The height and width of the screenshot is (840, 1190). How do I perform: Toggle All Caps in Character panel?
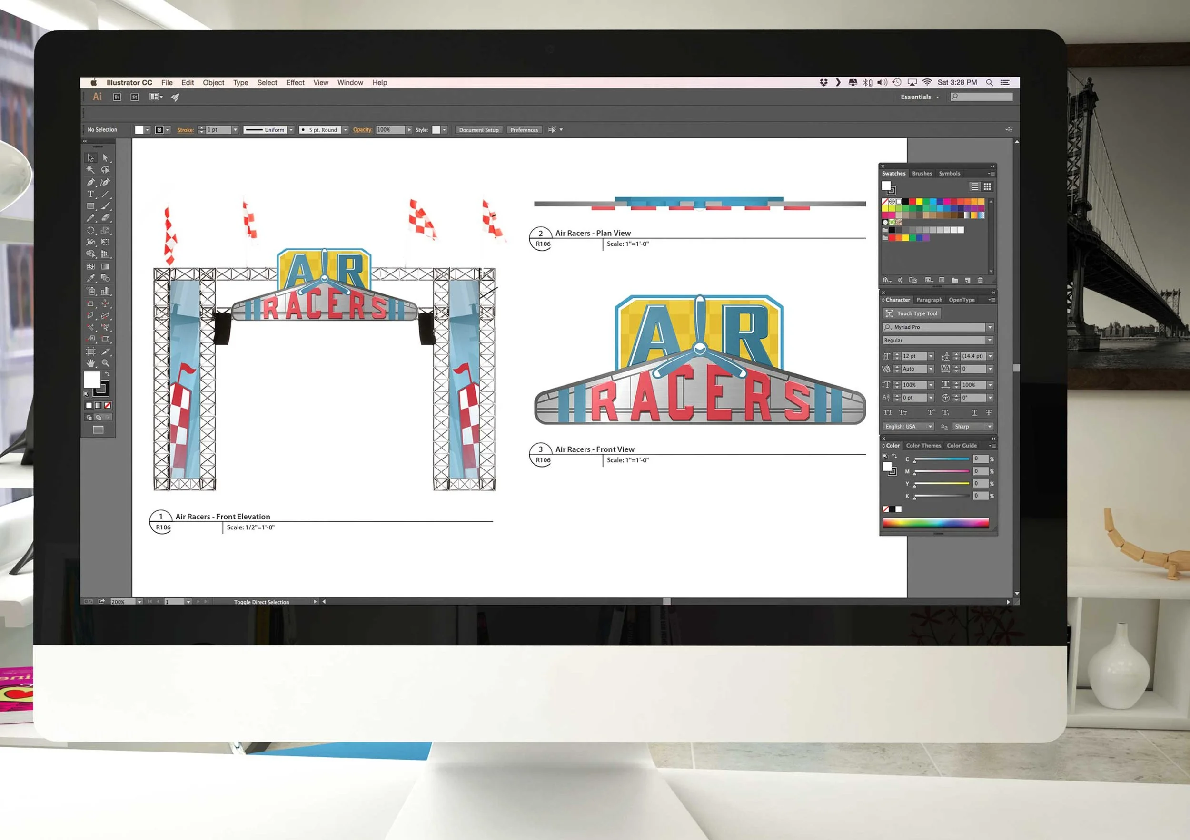tap(888, 413)
